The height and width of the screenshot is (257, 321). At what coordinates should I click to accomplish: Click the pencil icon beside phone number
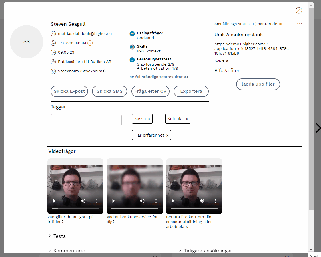(90, 43)
